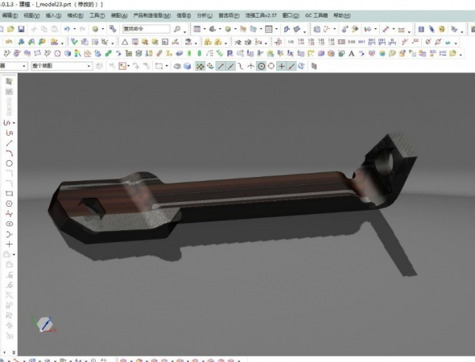Toggle the quadrant point circle snap option
Image resolution: width=475 pixels, height=362 pixels.
click(271, 66)
